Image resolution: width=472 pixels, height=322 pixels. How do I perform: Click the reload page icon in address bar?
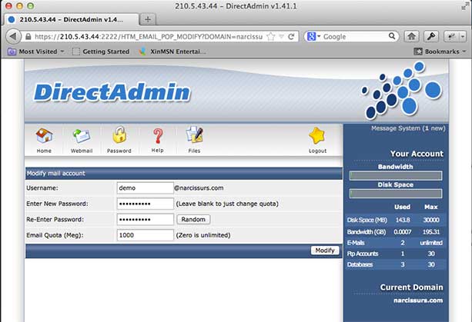[291, 37]
